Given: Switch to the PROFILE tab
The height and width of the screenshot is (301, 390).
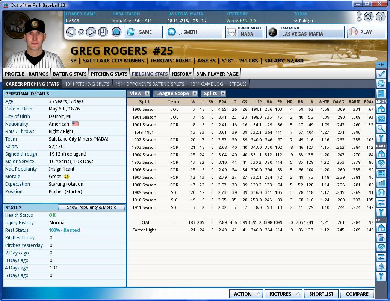Looking at the screenshot, I should coord(14,74).
